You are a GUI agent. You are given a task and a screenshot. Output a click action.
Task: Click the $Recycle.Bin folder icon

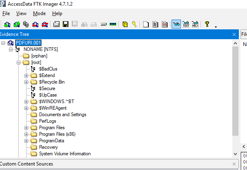tap(34, 82)
